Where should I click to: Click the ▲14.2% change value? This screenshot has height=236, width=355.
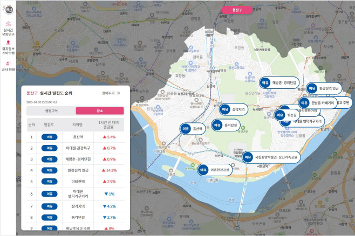pos(109,170)
